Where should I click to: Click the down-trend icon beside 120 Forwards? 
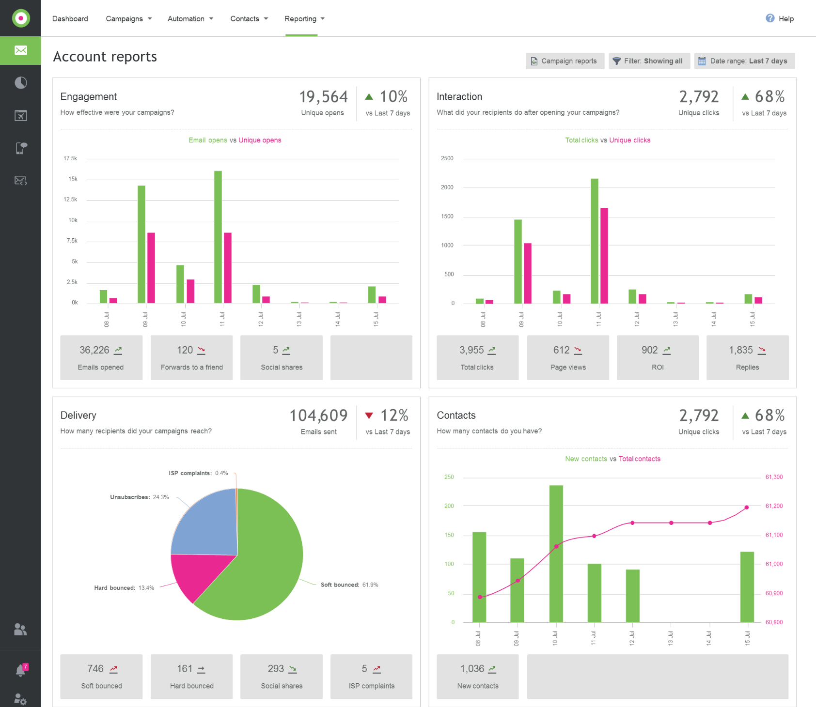pos(202,350)
